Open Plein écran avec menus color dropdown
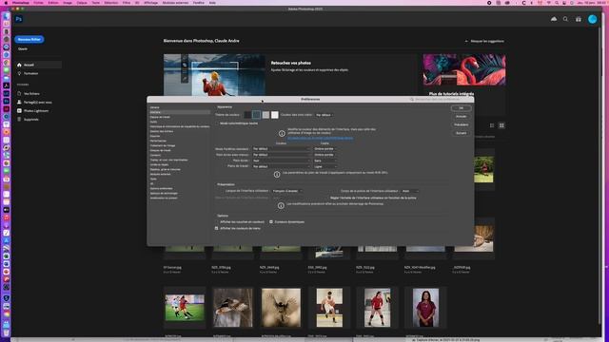 (282, 155)
